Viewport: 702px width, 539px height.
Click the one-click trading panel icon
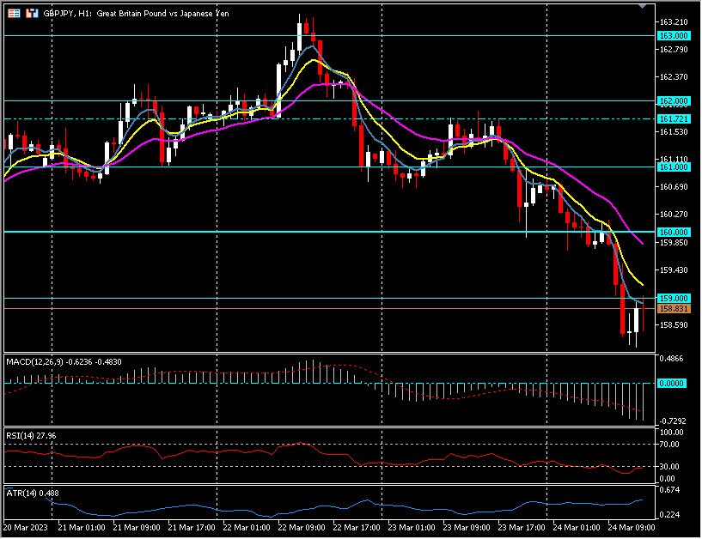(x=32, y=13)
